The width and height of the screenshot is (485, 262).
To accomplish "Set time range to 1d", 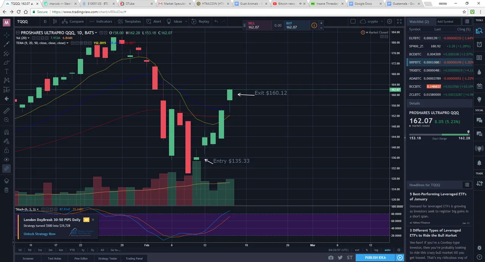I will pyautogui.click(x=20, y=250).
